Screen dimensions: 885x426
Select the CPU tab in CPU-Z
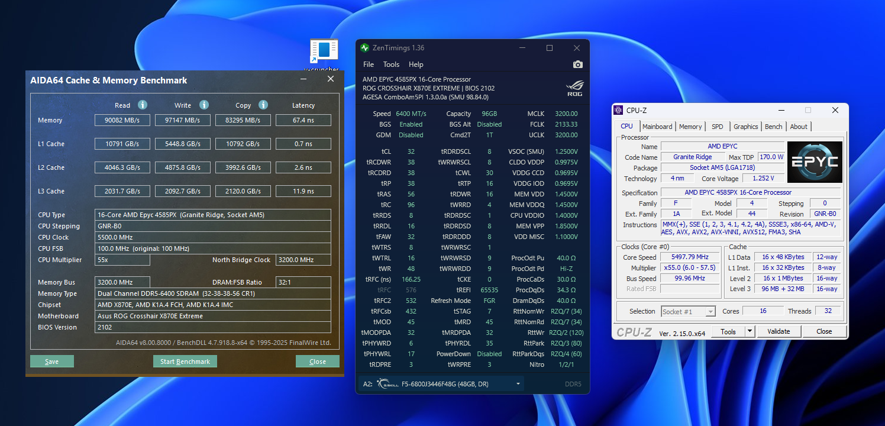tap(627, 126)
